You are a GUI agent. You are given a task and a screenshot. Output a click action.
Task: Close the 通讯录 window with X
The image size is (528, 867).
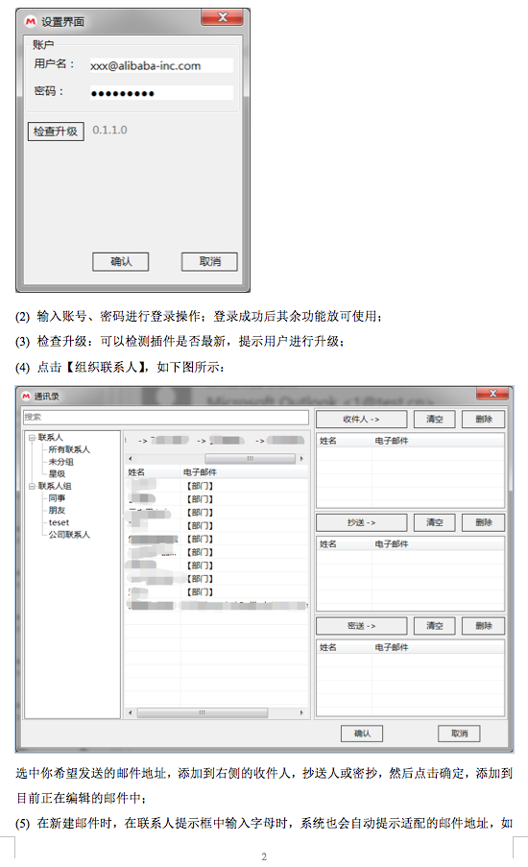[493, 393]
